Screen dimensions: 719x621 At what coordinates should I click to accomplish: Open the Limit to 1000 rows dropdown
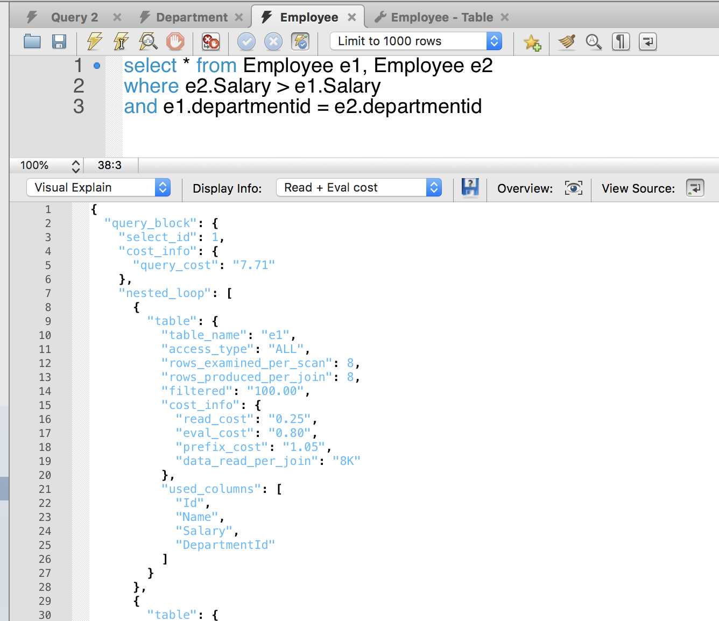pyautogui.click(x=416, y=41)
